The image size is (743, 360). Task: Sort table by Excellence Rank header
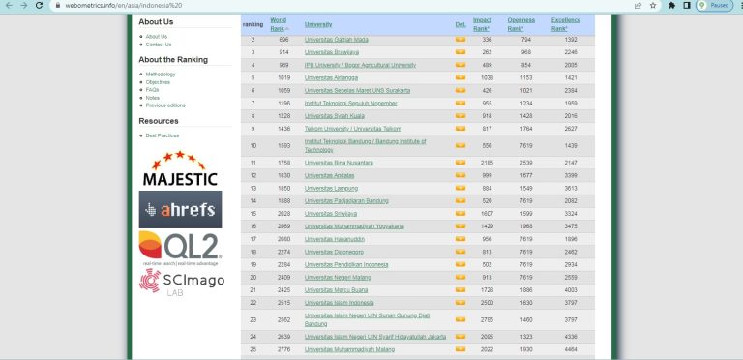click(566, 24)
